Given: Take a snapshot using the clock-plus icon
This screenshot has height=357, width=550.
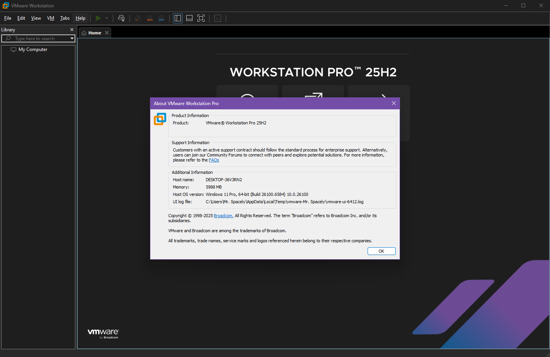Looking at the screenshot, I should (138, 18).
